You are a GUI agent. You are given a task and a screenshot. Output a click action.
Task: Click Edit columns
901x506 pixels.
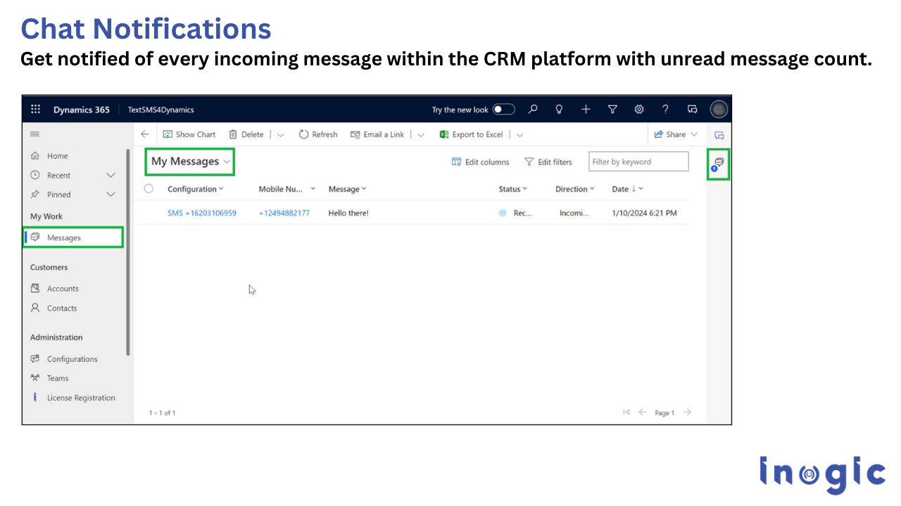click(480, 162)
